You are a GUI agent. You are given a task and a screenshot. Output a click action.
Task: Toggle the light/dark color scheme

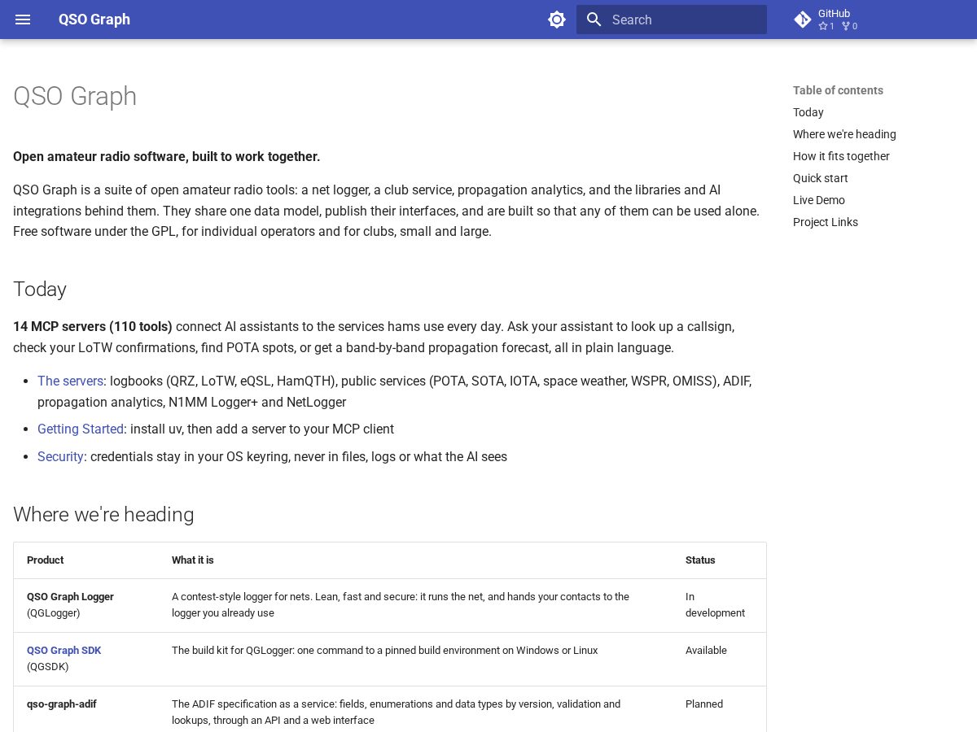[x=557, y=20]
